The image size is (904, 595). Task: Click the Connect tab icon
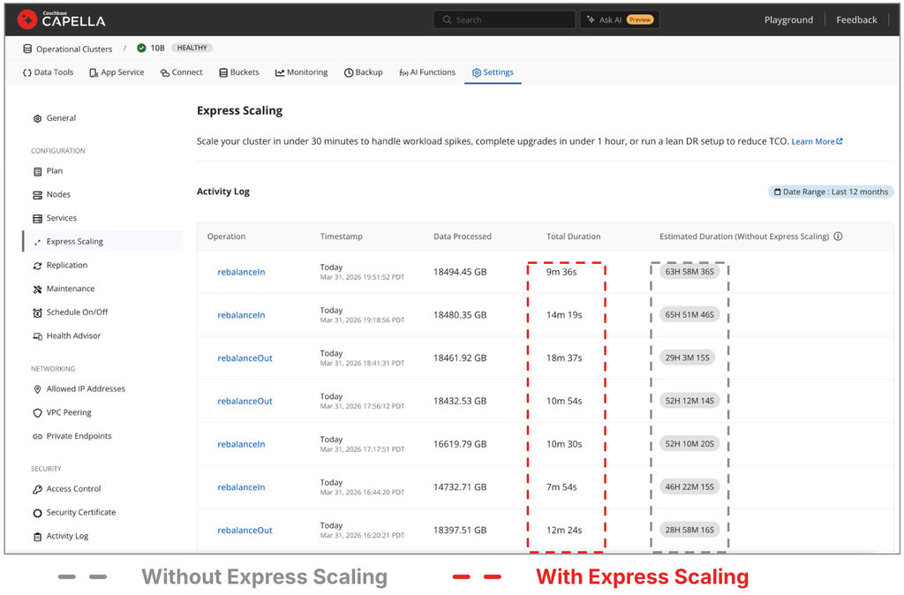coord(165,72)
